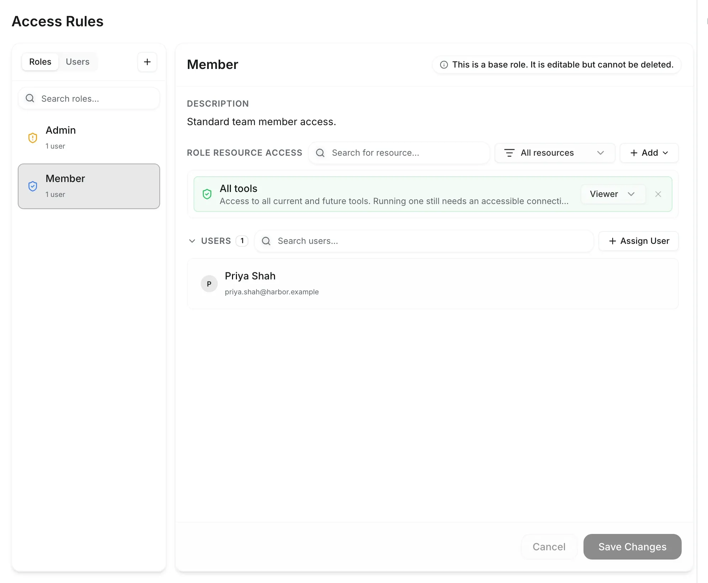This screenshot has height=583, width=708.
Task: Click the filter lines icon in All resources
Action: pos(509,153)
